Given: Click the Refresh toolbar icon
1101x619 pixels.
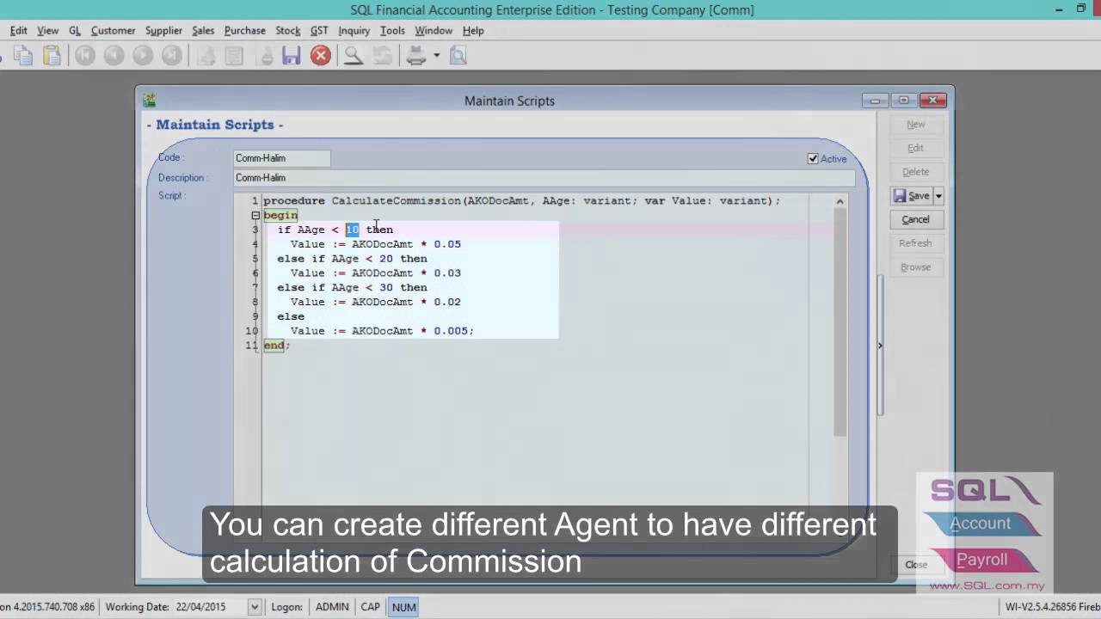Looking at the screenshot, I should [x=382, y=56].
